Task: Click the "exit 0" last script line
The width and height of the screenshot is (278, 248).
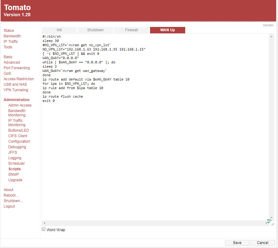Action: 49,101
